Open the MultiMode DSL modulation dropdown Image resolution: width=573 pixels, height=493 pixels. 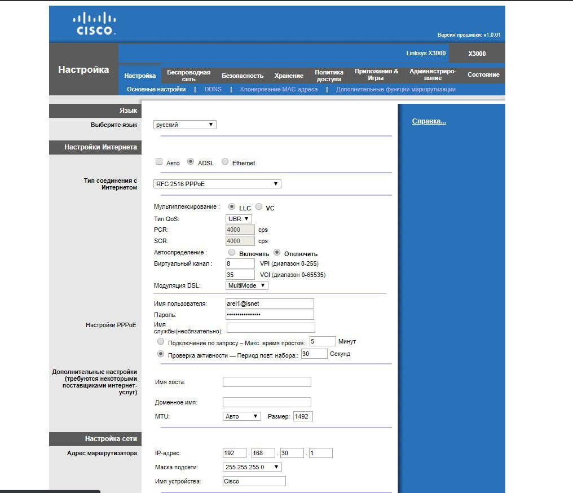click(247, 285)
